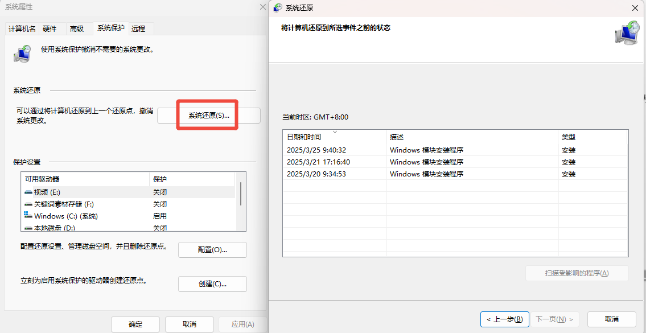Click the 创建(C)... button
This screenshot has width=646, height=333.
pyautogui.click(x=213, y=284)
